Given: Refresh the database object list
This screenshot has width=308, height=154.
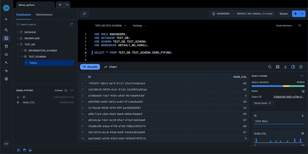Looking at the screenshot, I should tap(71, 24).
